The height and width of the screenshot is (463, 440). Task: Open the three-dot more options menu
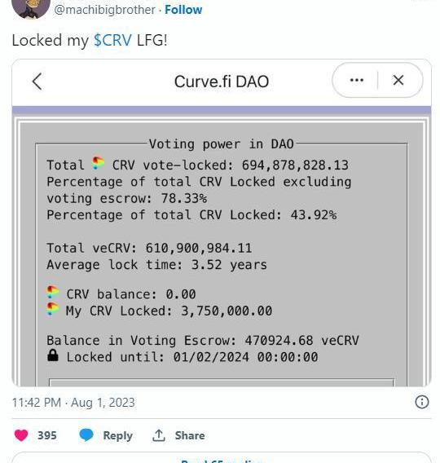click(356, 80)
